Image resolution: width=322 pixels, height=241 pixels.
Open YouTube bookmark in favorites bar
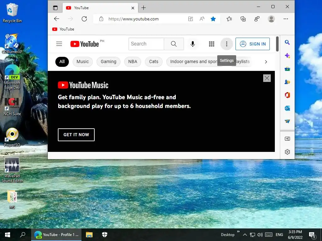tap(63, 29)
